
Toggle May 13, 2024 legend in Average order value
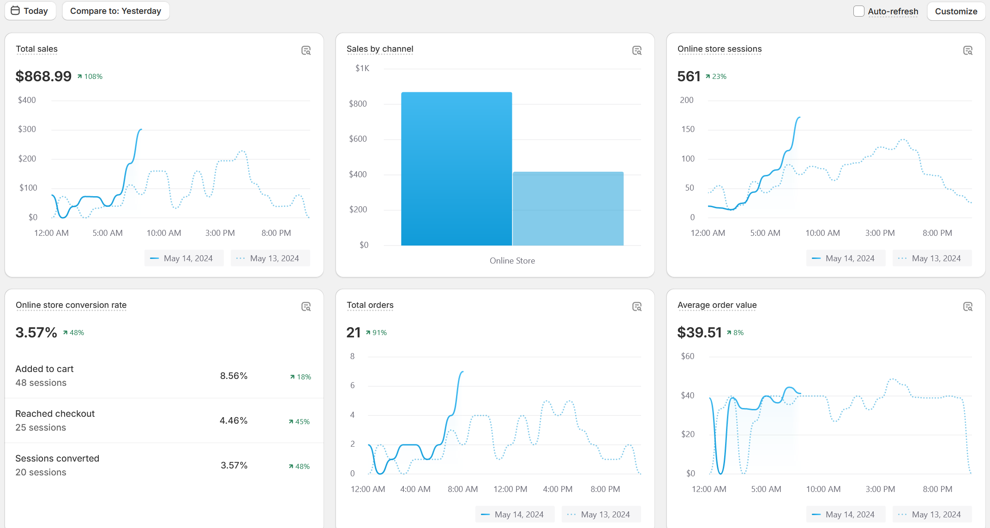click(x=932, y=514)
